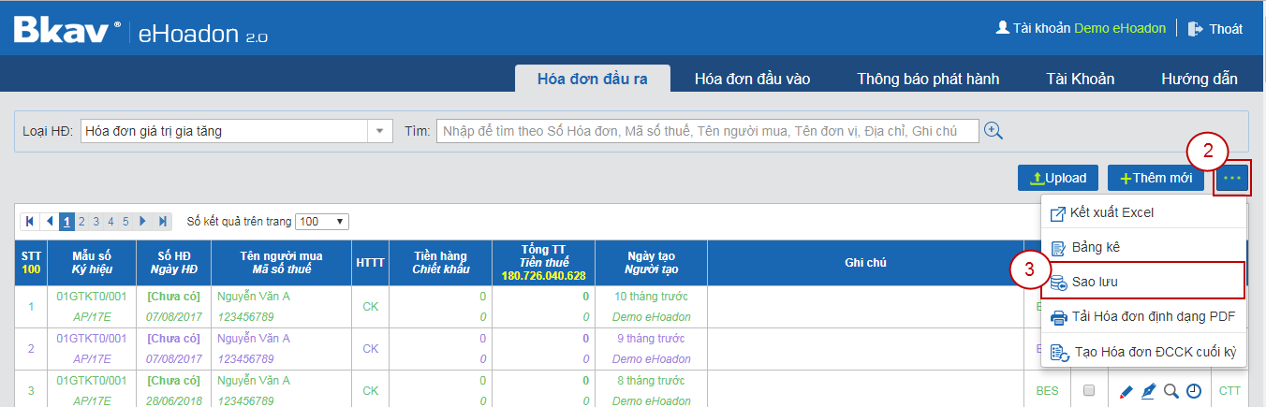Go back with the previous page arrow
Image resolution: width=1266 pixels, height=407 pixels.
(50, 222)
